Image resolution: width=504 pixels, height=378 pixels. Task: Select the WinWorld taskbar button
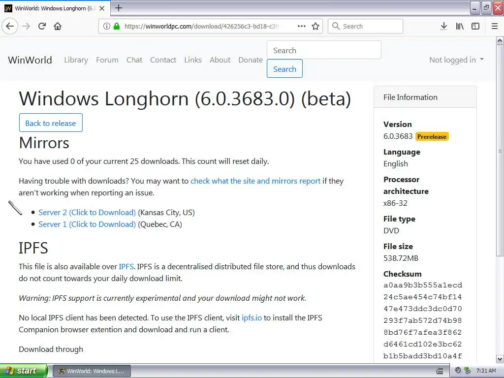click(91, 371)
